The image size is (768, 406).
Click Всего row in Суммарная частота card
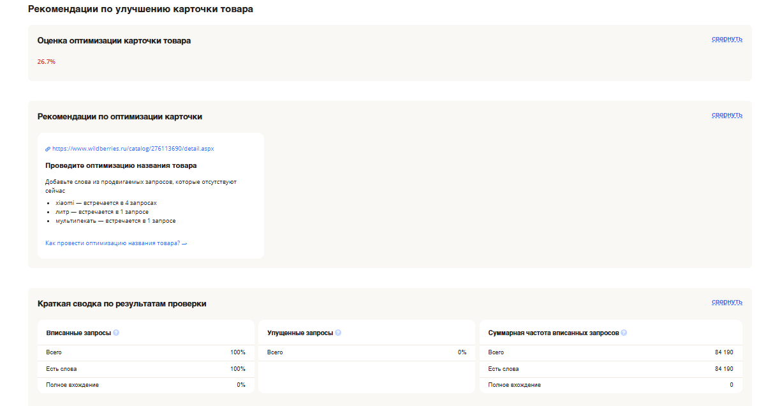pyautogui.click(x=496, y=352)
